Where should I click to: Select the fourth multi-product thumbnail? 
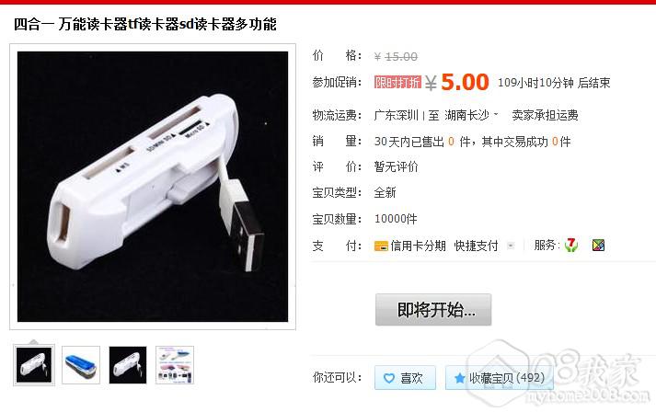(x=175, y=365)
